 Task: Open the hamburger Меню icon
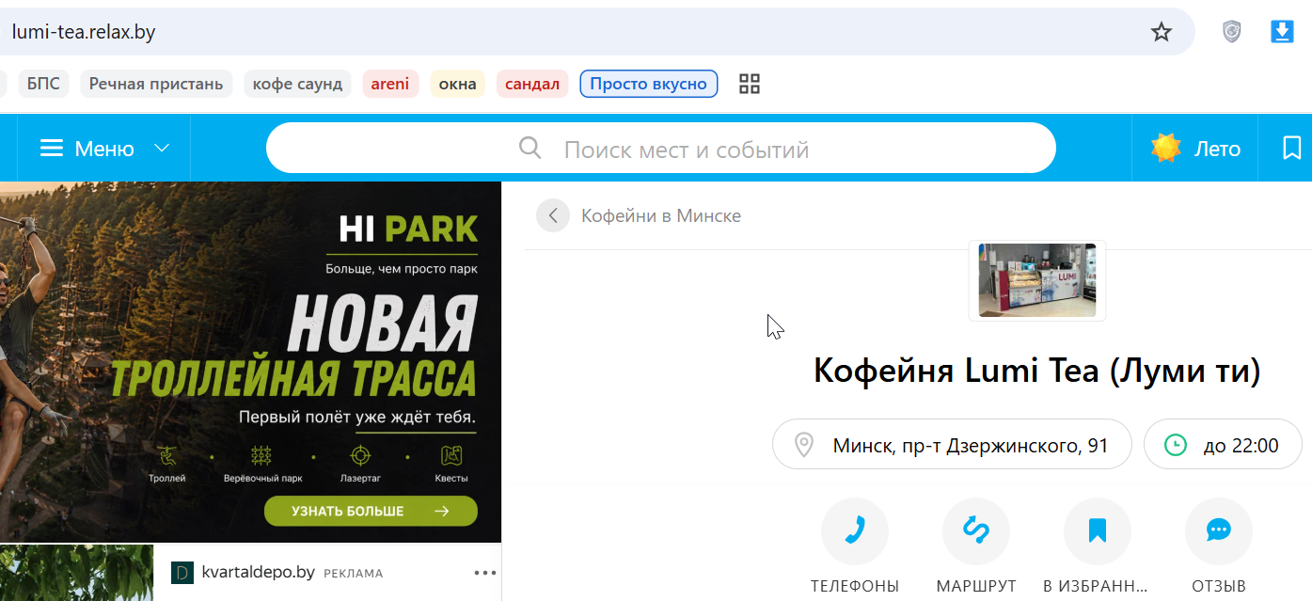(x=52, y=149)
